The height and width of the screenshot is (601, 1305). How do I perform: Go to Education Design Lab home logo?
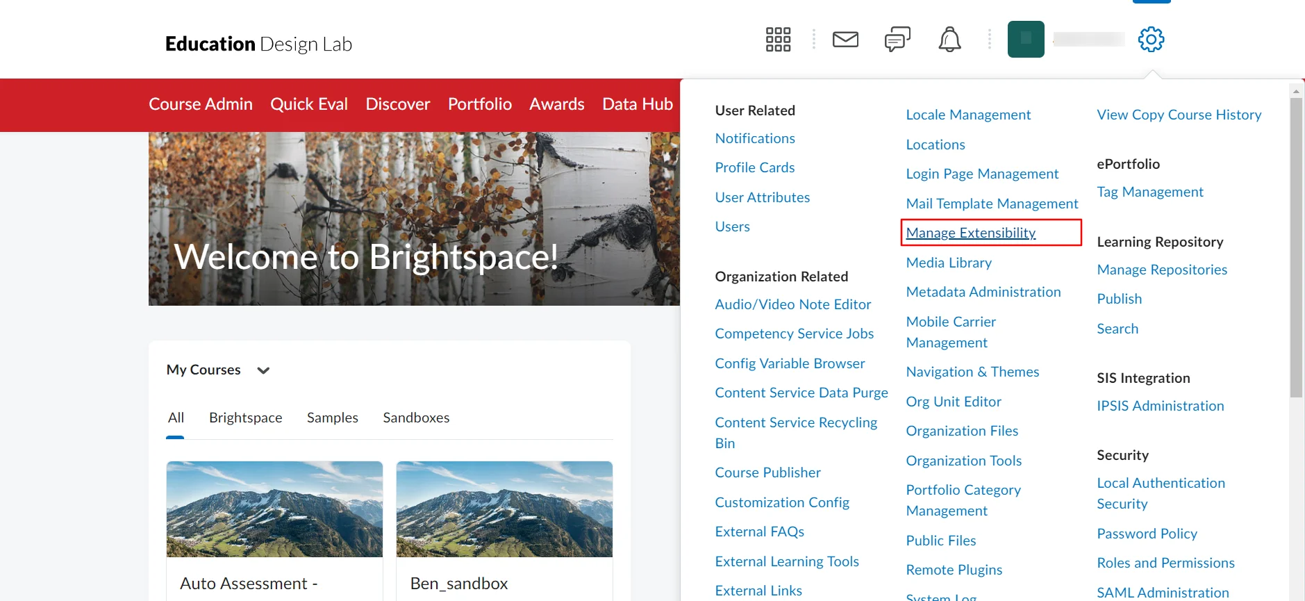point(258,44)
